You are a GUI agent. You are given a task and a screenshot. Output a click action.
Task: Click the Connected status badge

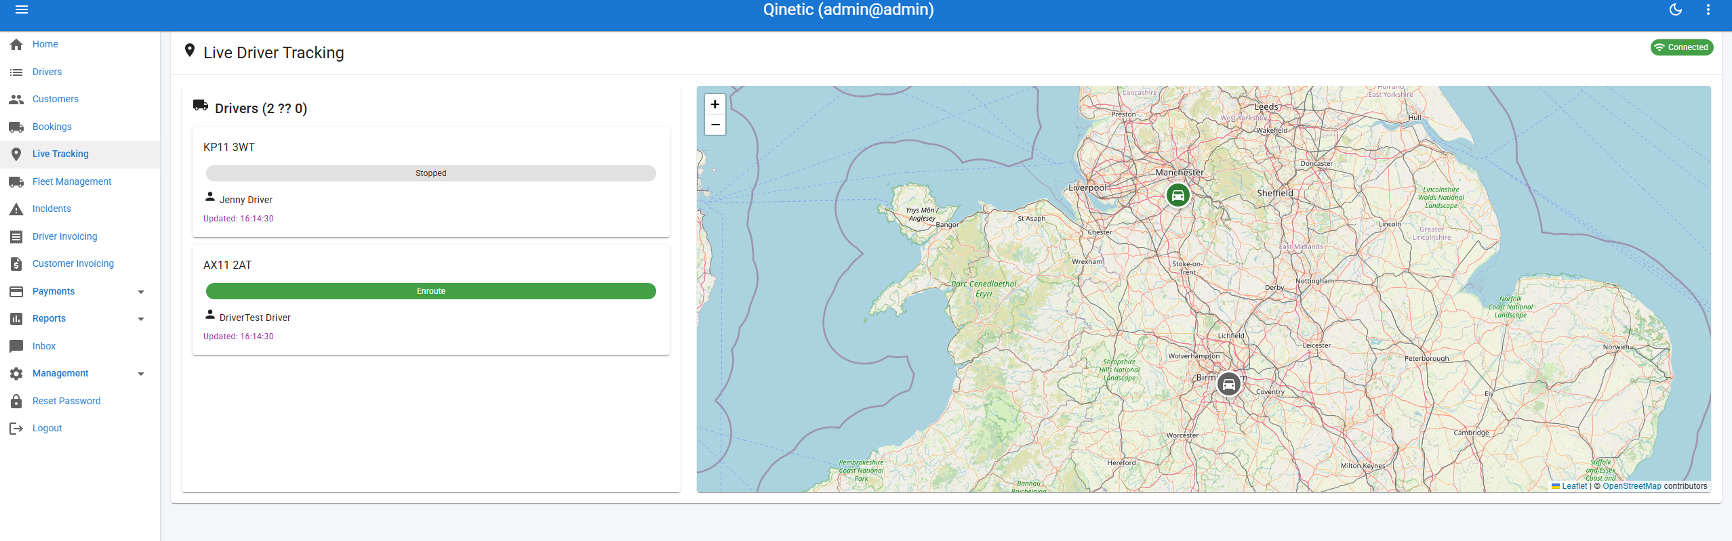pos(1682,47)
